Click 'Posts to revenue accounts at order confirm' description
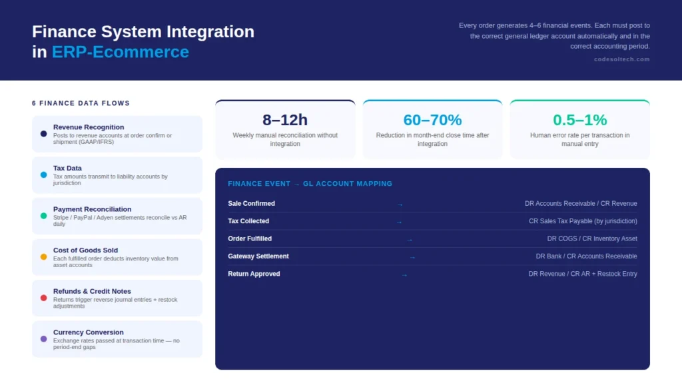Image resolution: width=682 pixels, height=389 pixels. [113, 139]
